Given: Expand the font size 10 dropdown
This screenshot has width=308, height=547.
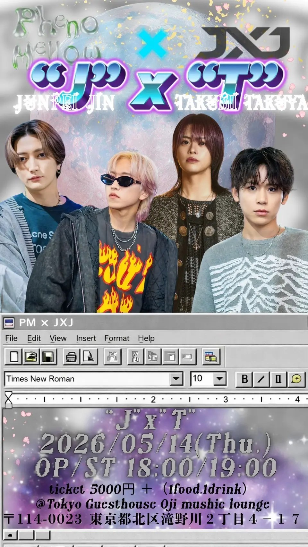Looking at the screenshot, I should (x=219, y=379).
